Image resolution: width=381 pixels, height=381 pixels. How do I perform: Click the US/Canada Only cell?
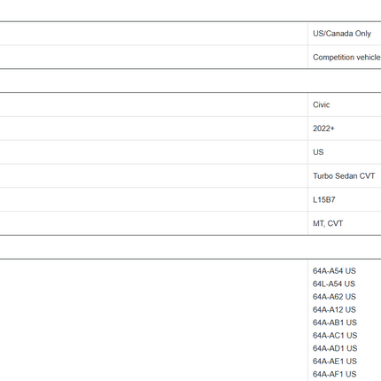[x=342, y=34]
